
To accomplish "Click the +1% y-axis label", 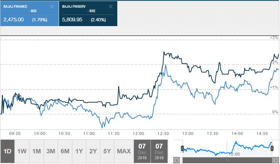I will 274,87.
